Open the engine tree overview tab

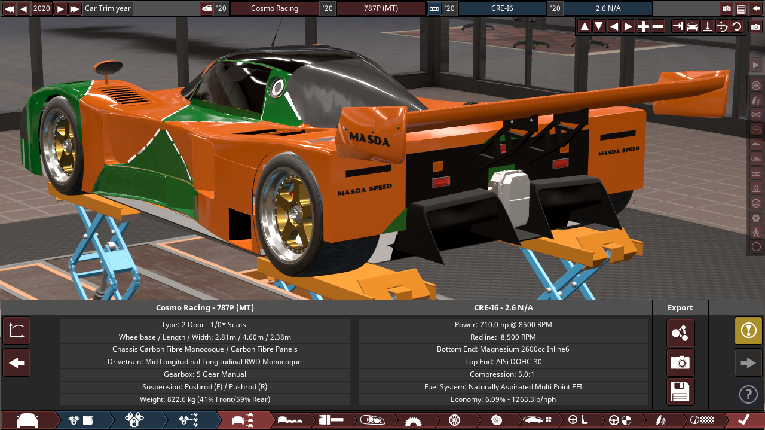pyautogui.click(x=188, y=420)
